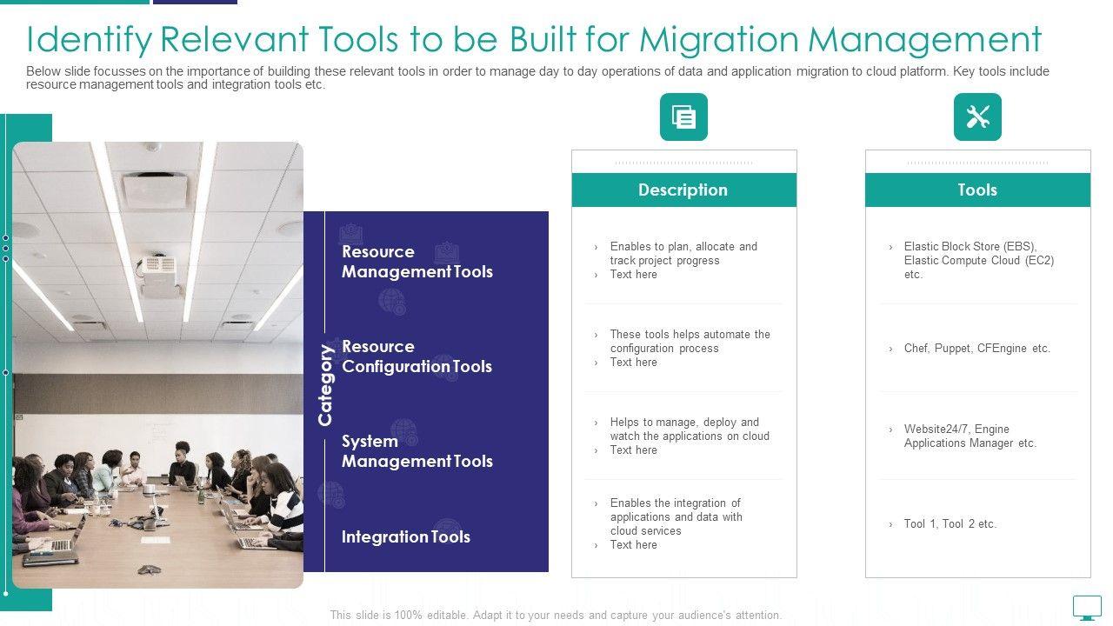Click 'Elastic Block Store (EBS)' tools entry
1113x626 pixels.
pos(978,260)
